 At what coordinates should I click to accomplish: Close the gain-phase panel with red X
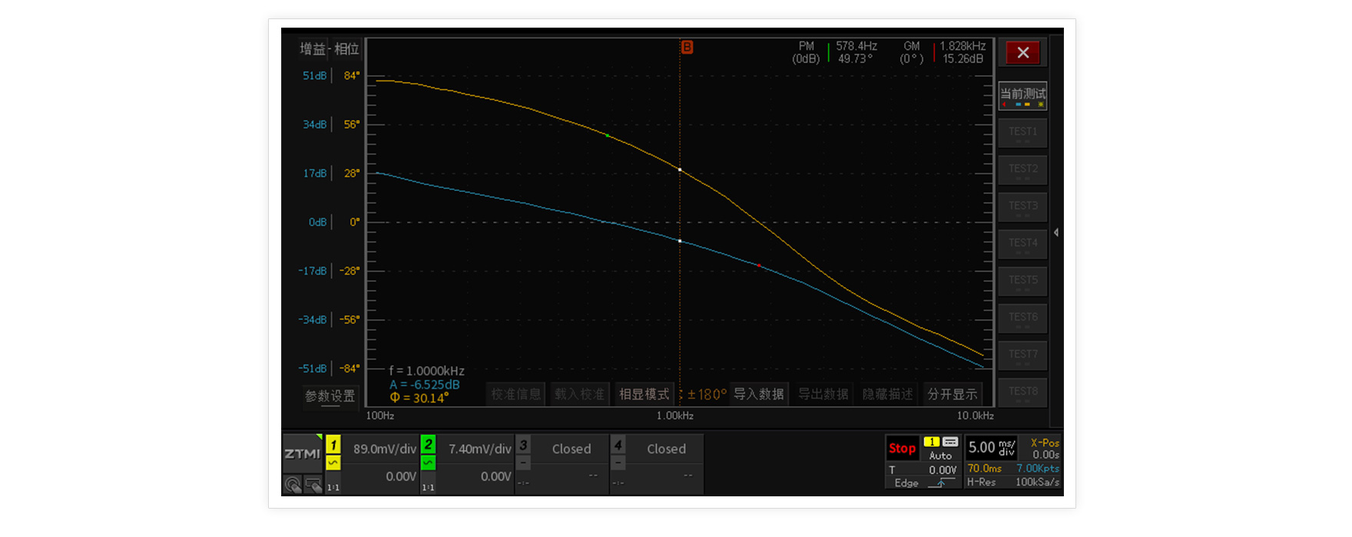pyautogui.click(x=1022, y=53)
